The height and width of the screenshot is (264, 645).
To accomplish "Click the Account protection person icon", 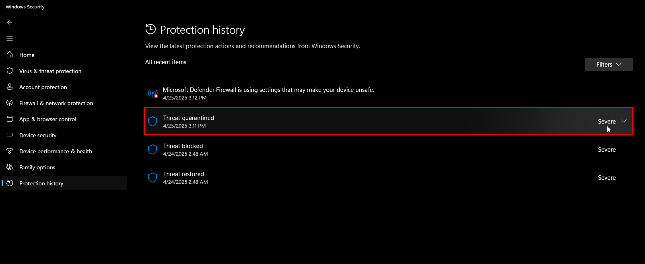I will 10,87.
